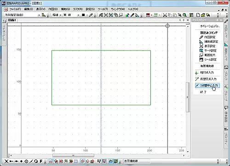Open the ツール(T) menu
This screenshot has height=166, width=230.
103,9
